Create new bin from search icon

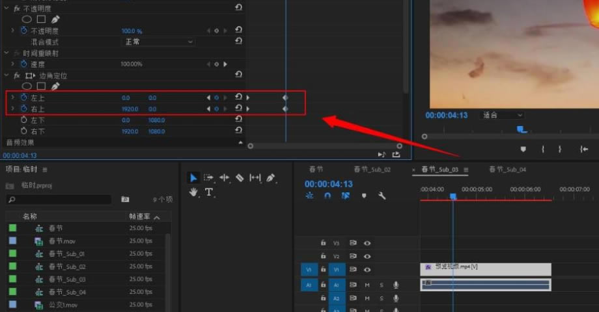pyautogui.click(x=125, y=199)
